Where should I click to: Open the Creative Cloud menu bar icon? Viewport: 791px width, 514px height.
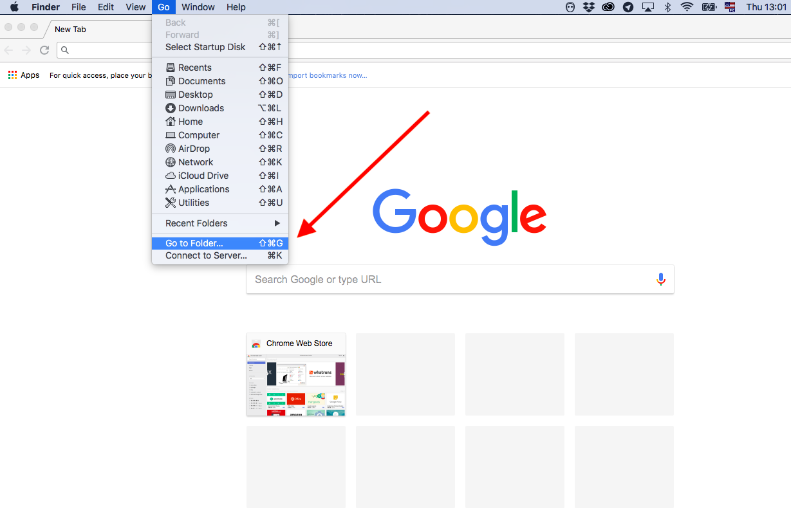coord(608,7)
